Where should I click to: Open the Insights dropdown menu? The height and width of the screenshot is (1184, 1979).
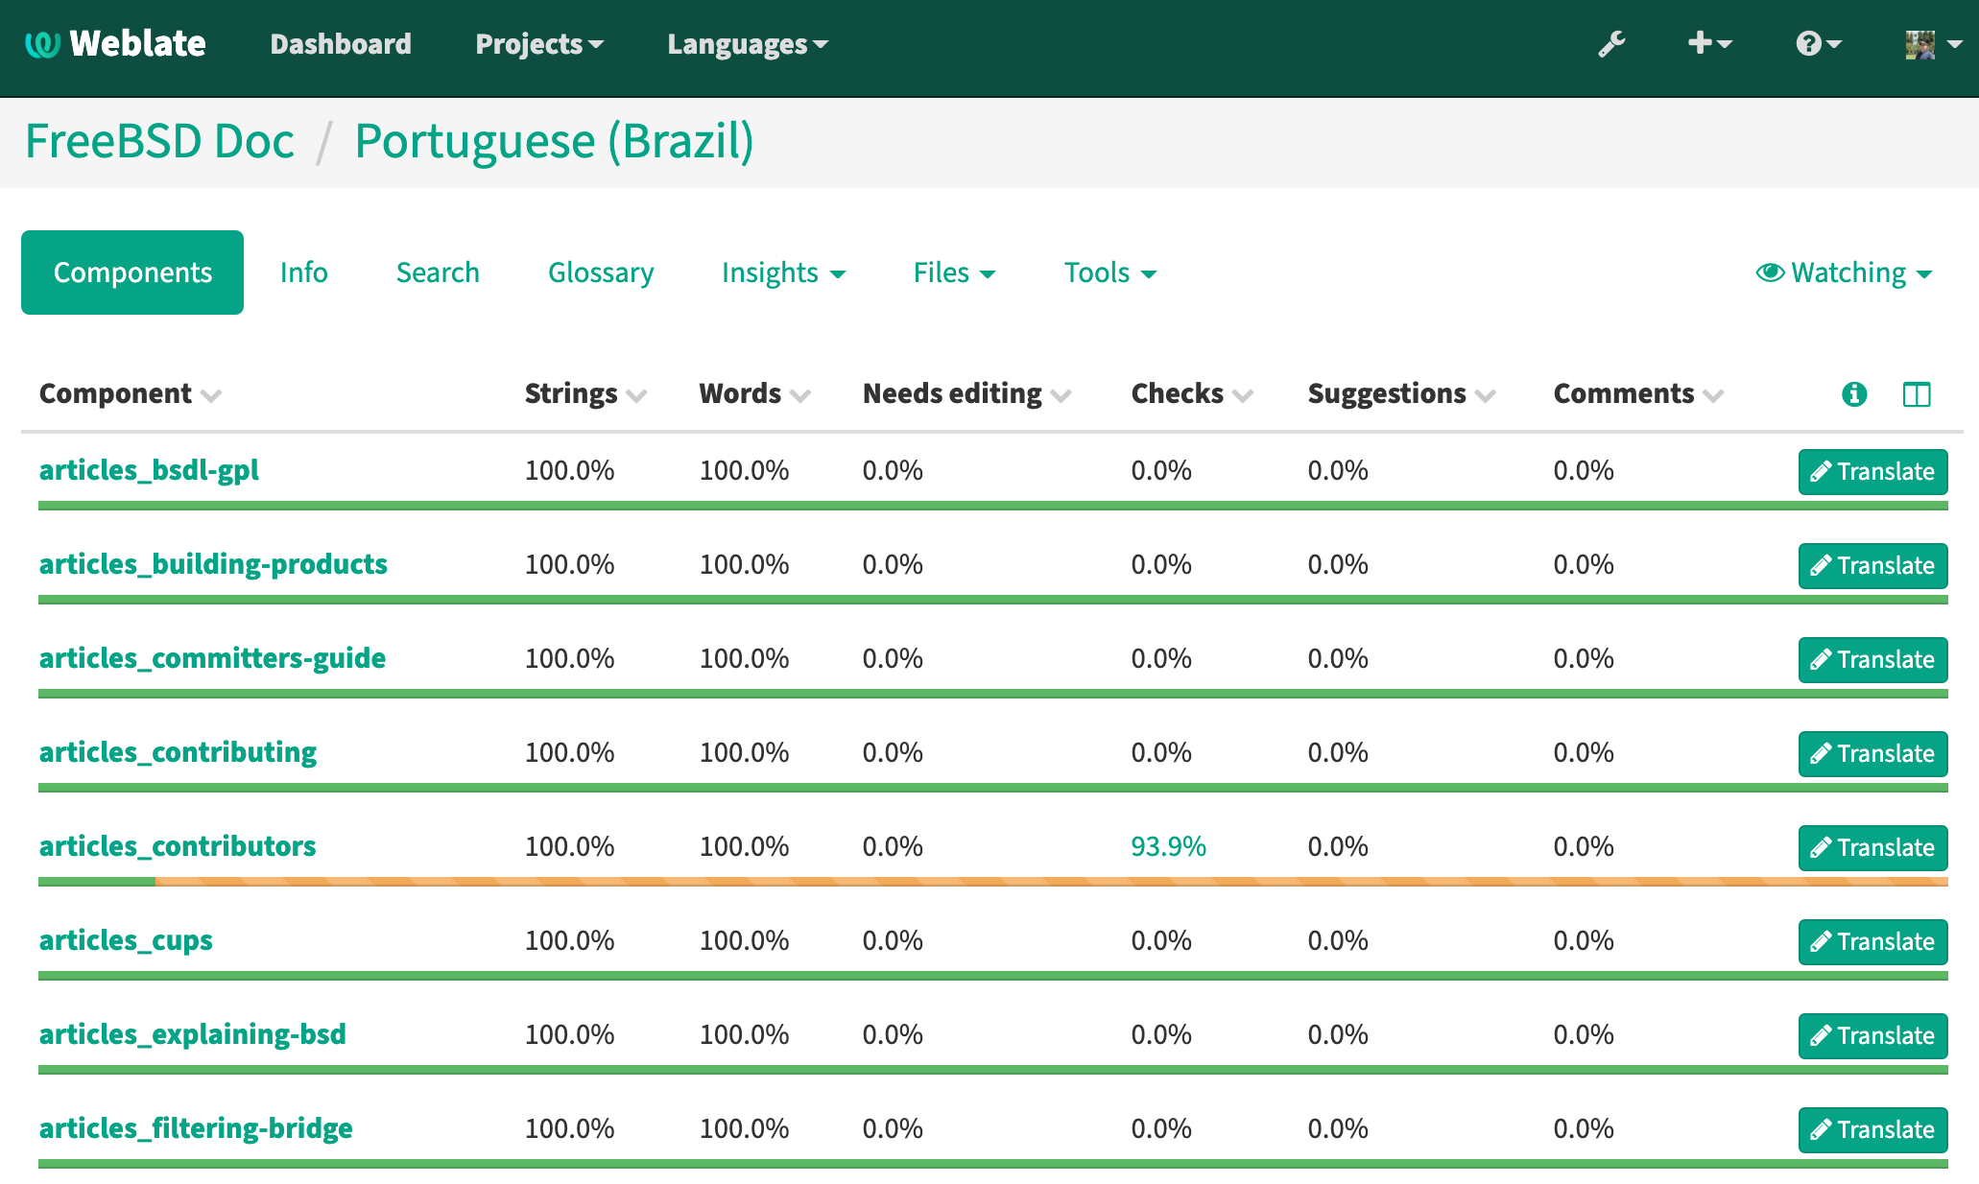point(783,272)
